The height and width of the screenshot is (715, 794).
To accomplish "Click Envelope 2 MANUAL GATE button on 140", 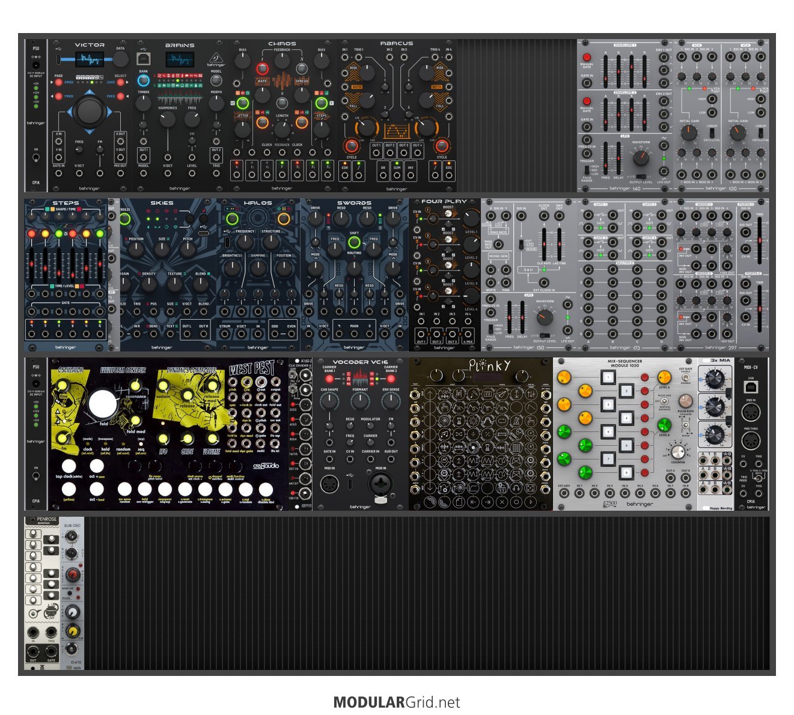I will point(587,101).
